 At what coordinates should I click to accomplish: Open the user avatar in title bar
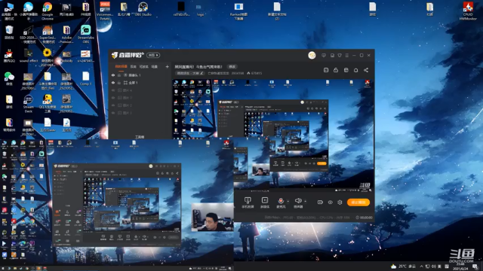312,55
